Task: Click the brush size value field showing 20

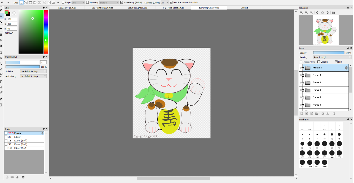Action: pyautogui.click(x=43, y=62)
